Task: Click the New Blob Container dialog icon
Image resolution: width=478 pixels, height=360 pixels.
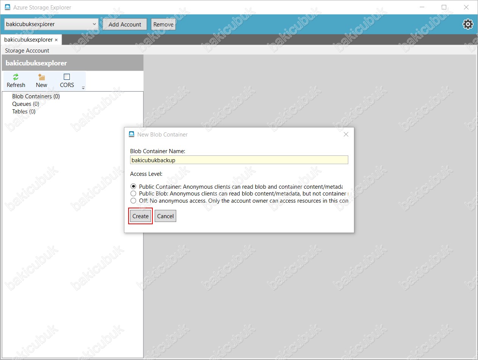Action: [132, 134]
